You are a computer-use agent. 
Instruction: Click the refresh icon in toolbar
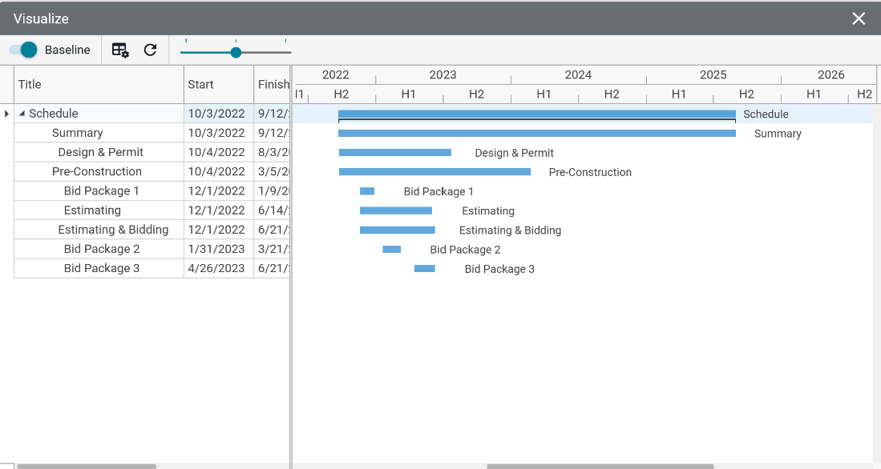click(150, 50)
